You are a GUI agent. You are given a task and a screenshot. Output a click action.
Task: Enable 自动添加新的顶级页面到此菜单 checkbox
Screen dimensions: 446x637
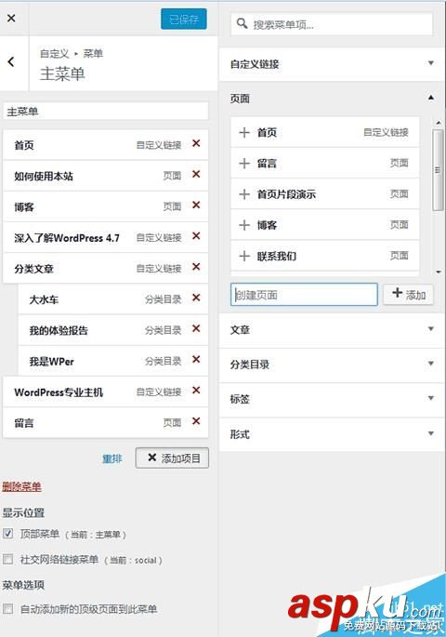pos(7,608)
